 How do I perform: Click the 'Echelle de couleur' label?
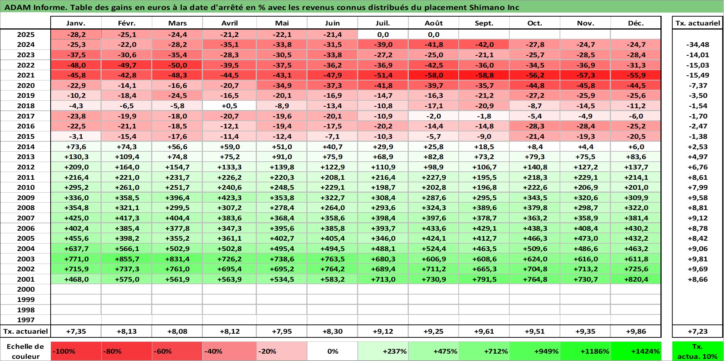pyautogui.click(x=26, y=351)
